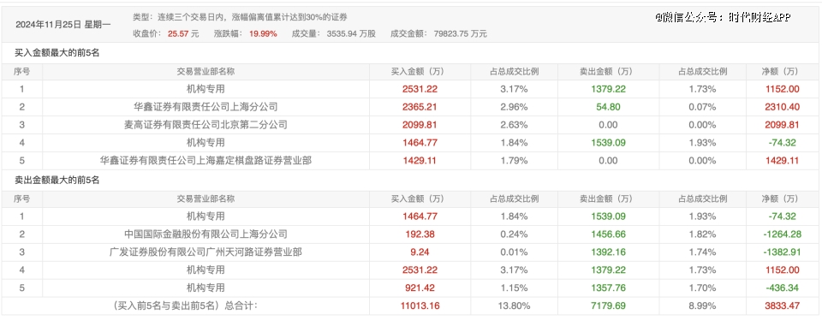Screen dimensions: 822x320
Task: Click the net amount 2310.40 cell
Action: click(782, 107)
